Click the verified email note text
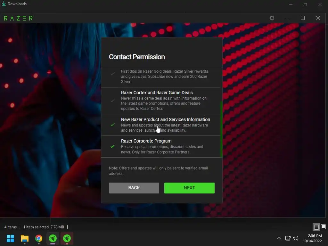This screenshot has width=328, height=246. pyautogui.click(x=158, y=171)
